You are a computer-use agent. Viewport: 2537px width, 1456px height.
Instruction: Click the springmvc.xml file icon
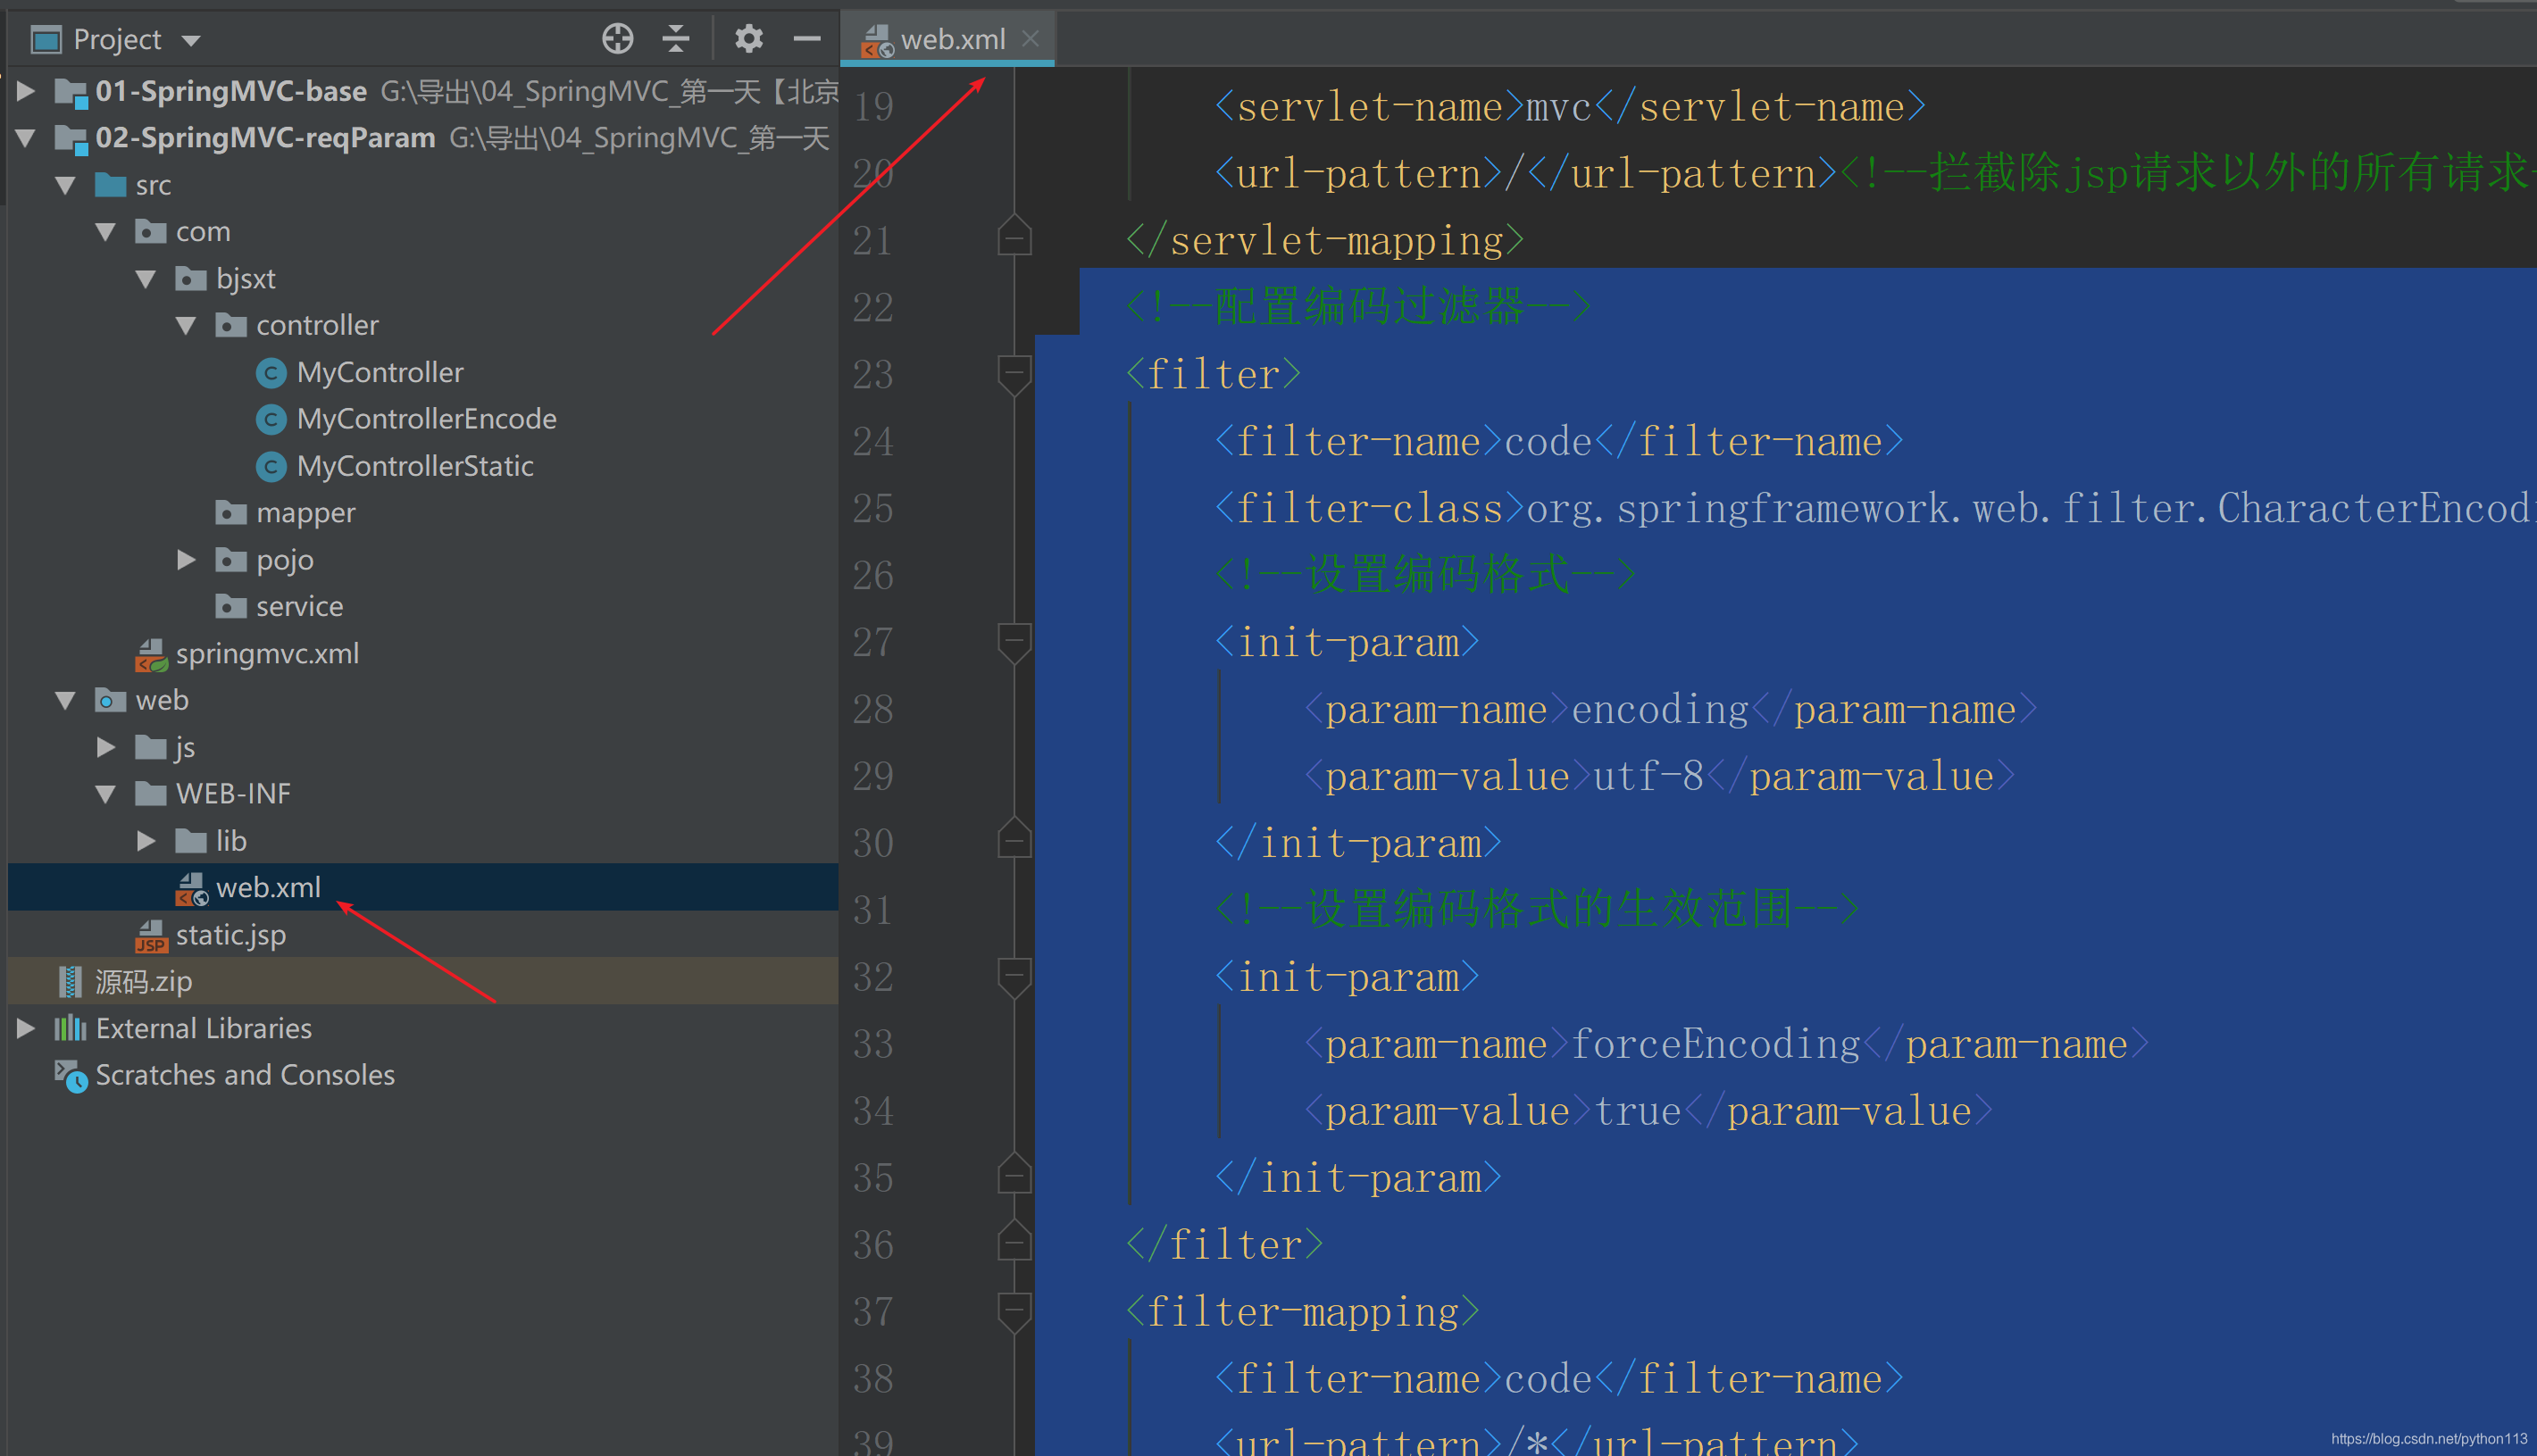(x=151, y=654)
